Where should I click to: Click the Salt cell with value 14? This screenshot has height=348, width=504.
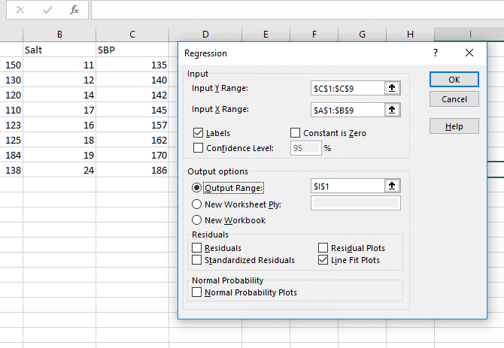(x=59, y=95)
